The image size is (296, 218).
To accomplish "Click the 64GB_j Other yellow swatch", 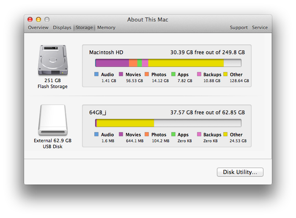I will pos(225,134).
